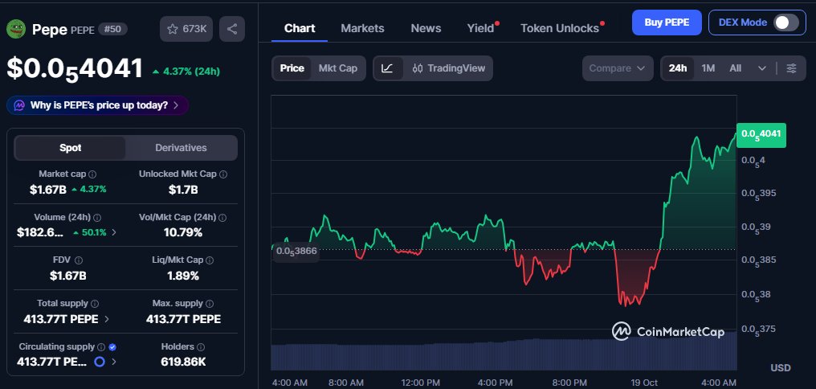Click the info icon beside Volume (24h)
Screen dimensions: 816x389
[97, 218]
